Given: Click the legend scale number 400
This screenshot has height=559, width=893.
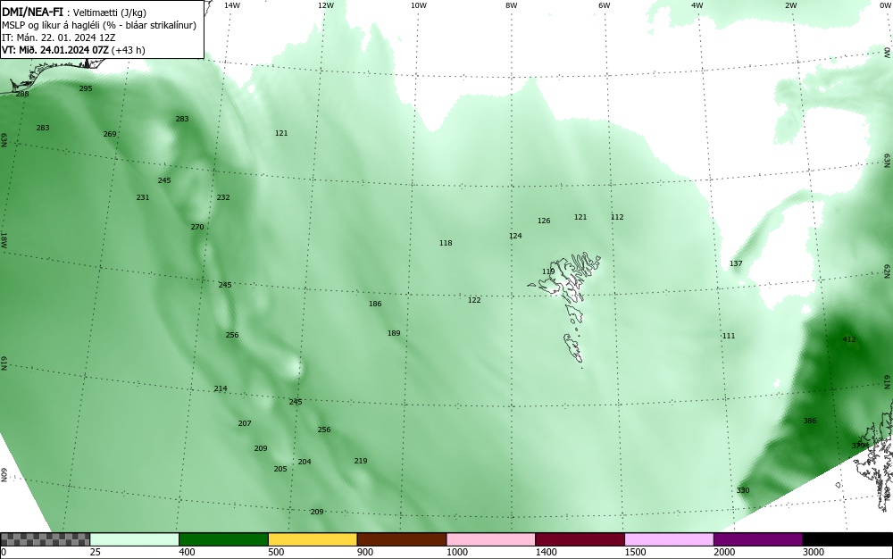Looking at the screenshot, I should [187, 552].
